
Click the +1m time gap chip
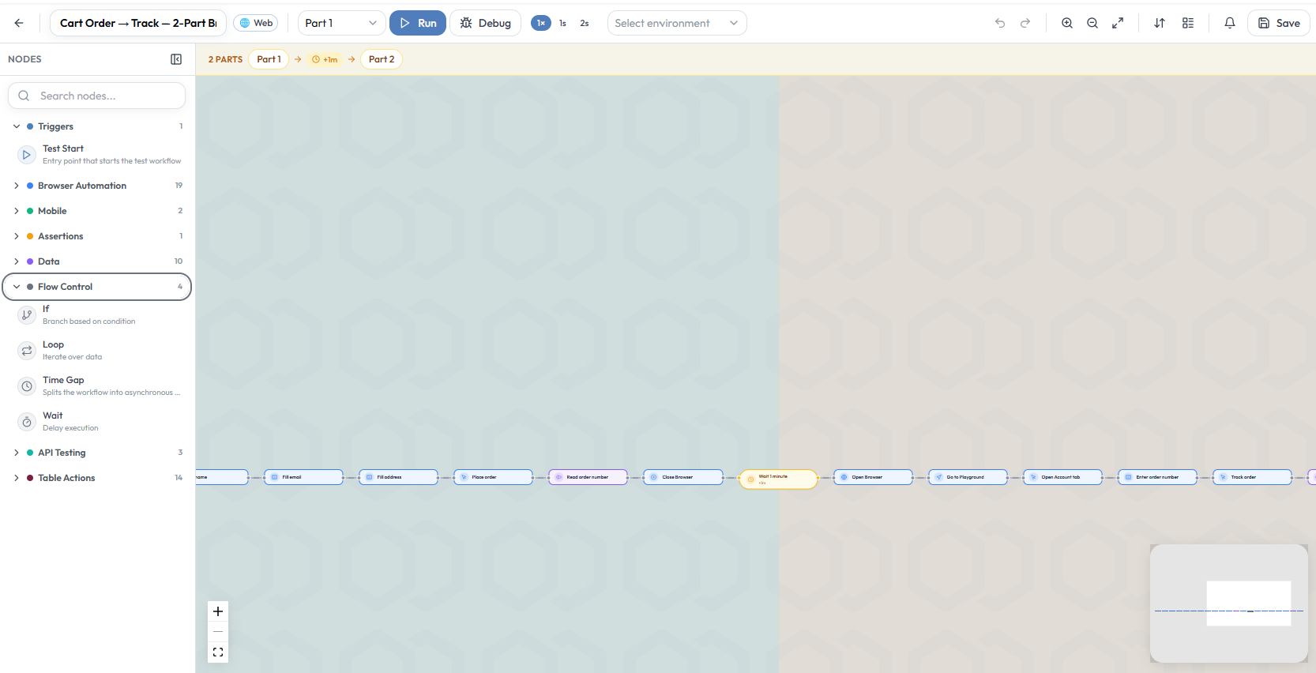tap(325, 59)
